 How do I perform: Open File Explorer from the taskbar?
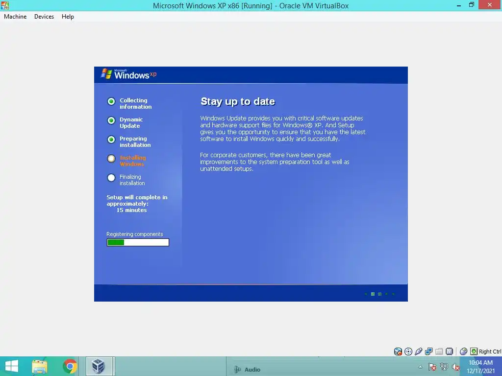pyautogui.click(x=40, y=366)
